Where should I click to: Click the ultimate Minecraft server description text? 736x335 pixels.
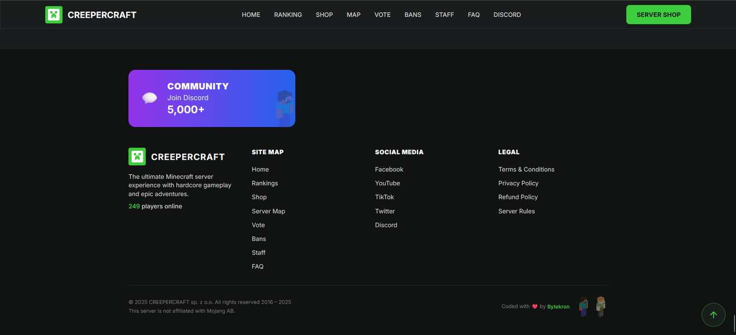(x=180, y=185)
